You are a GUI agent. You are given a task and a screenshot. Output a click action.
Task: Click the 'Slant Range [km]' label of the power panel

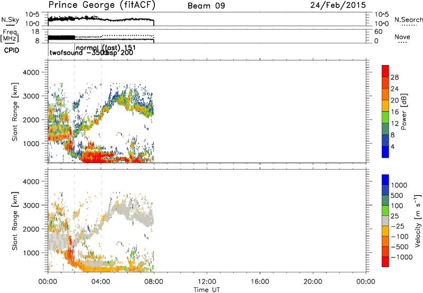coord(15,112)
